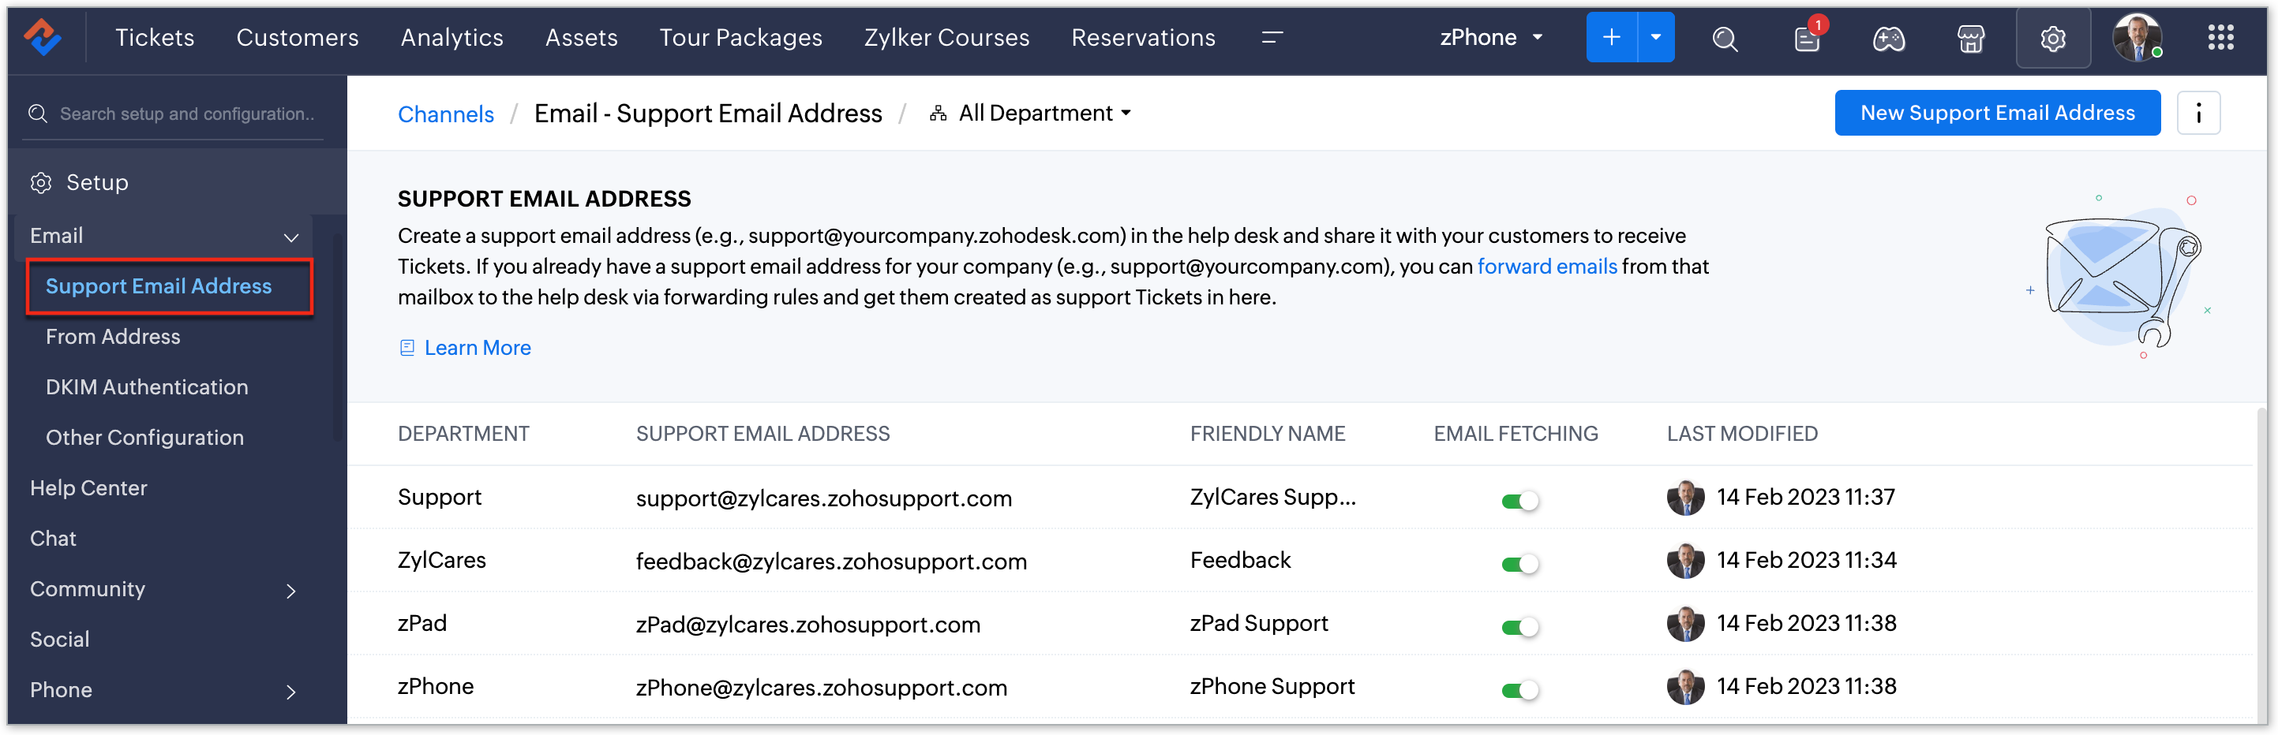Click the zPad Support friendly name
Viewport: 2278px width, 735px height.
pyautogui.click(x=1258, y=624)
